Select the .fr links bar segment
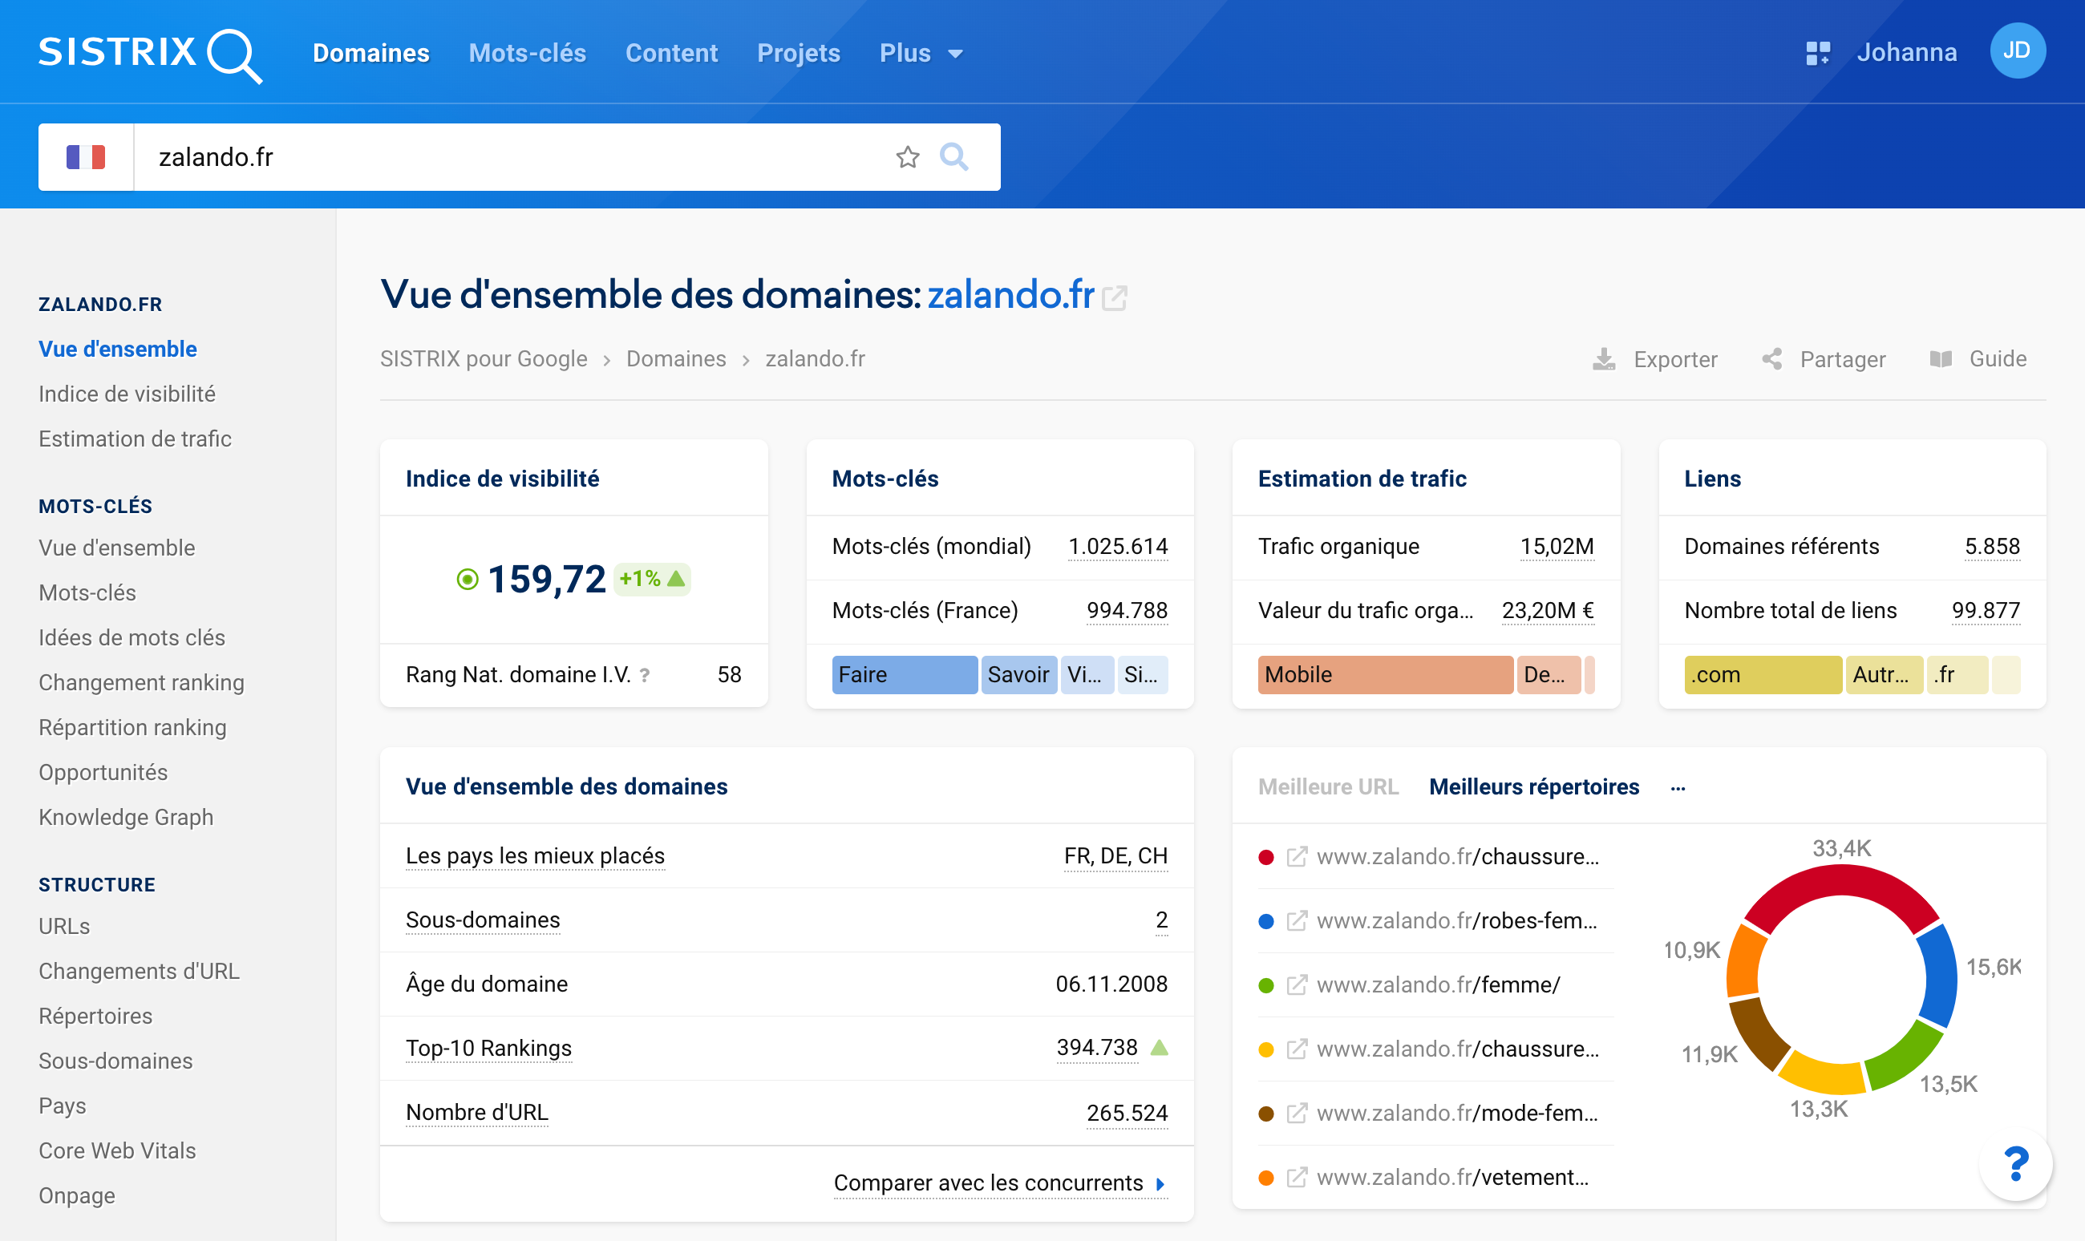 coord(1957,675)
